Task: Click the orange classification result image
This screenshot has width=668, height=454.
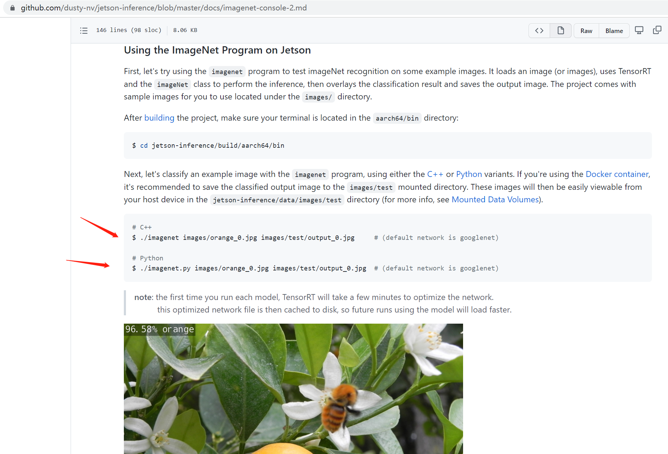Action: pos(293,388)
